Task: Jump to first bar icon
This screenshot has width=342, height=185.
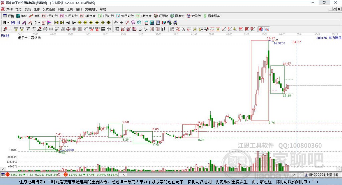Action: pyautogui.click(x=56, y=23)
